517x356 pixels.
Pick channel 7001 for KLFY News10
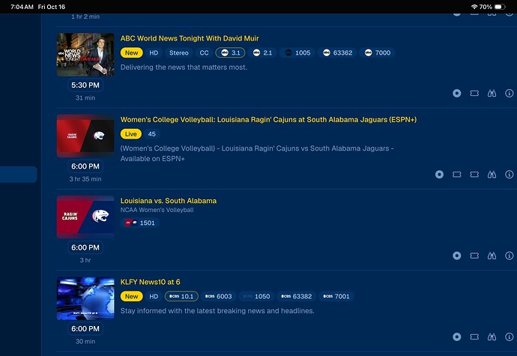pos(336,296)
